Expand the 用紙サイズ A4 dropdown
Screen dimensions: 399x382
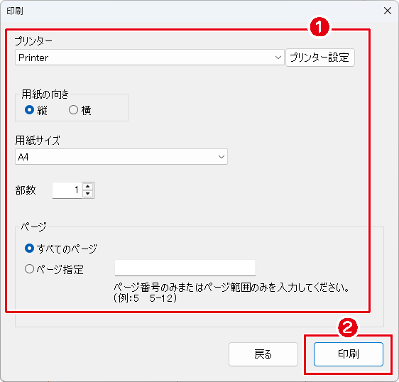121,157
